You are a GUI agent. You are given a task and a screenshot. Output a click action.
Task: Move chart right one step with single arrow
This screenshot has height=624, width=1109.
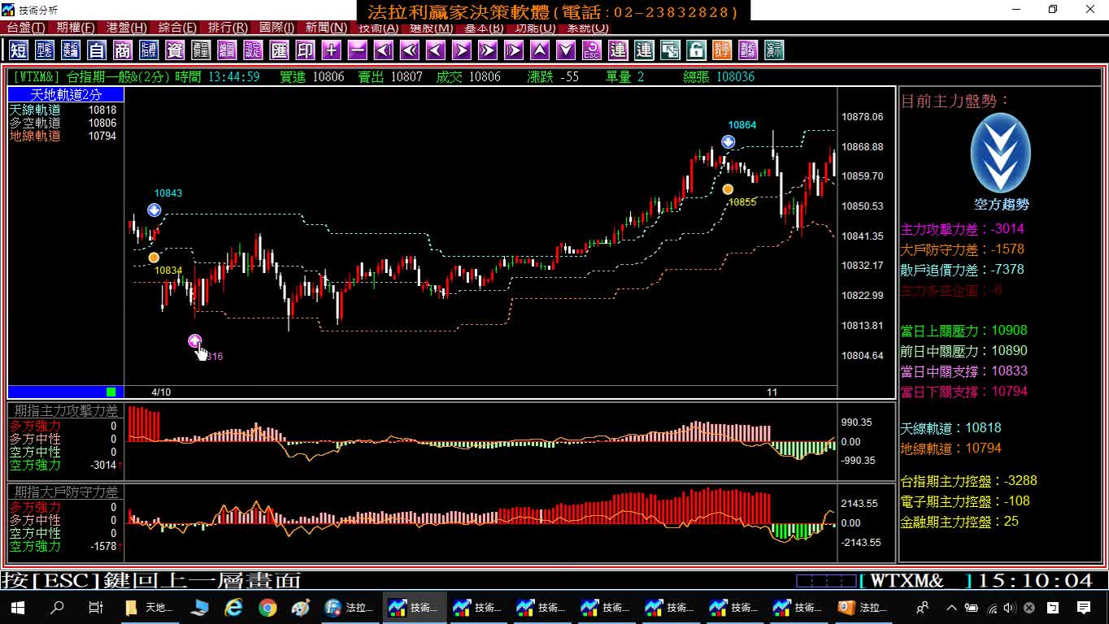coord(461,50)
